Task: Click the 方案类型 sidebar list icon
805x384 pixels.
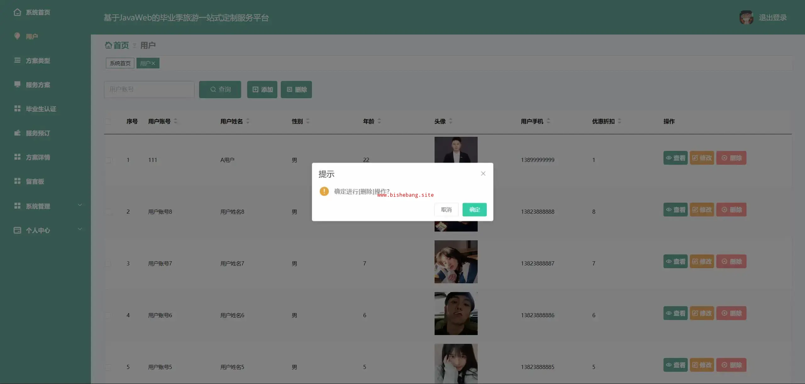Action: click(17, 60)
